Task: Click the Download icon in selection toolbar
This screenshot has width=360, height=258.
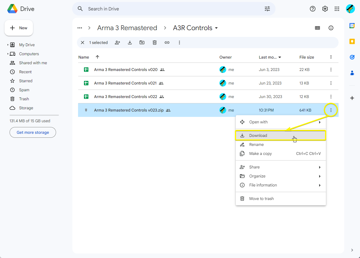Action: coord(130,43)
